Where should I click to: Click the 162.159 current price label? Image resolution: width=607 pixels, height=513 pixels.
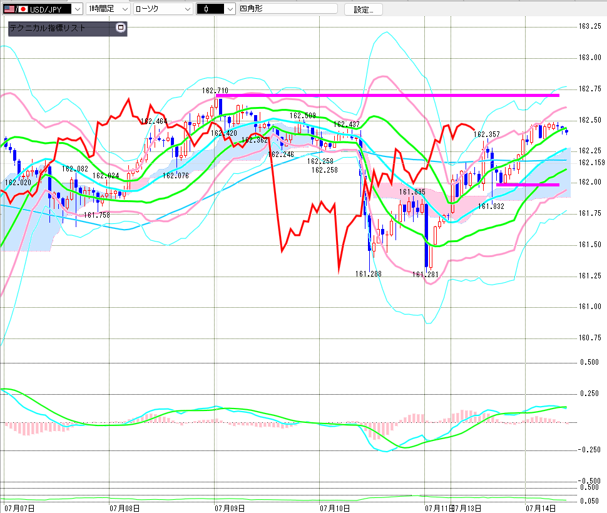tap(591, 163)
